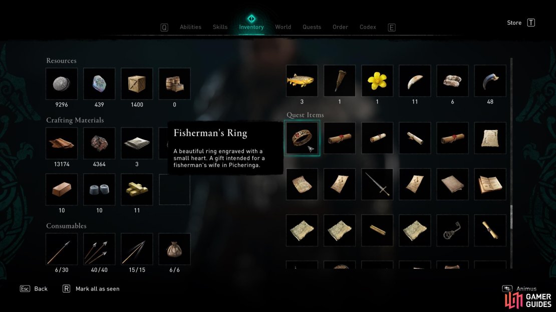Image resolution: width=556 pixels, height=312 pixels.
Task: Open the Skills tab
Action: pos(220,27)
